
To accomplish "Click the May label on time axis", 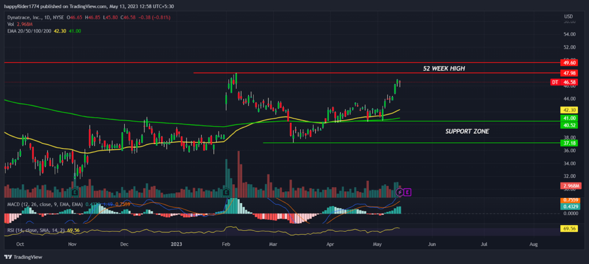I will click(x=378, y=244).
